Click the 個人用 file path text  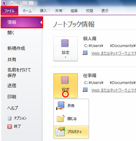click(x=110, y=46)
